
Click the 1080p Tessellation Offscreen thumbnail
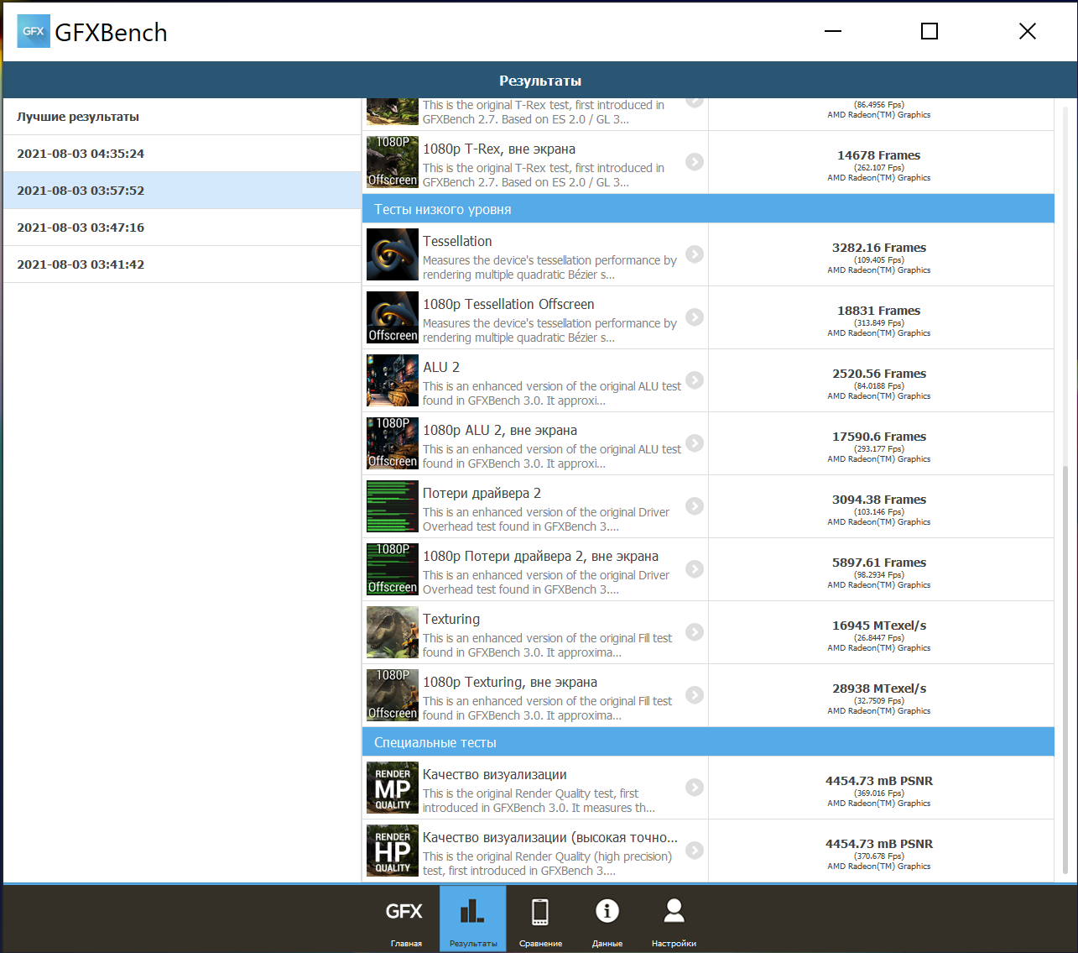coord(393,317)
